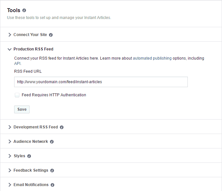Expand Email Notifications section chevron
Image resolution: width=222 pixels, height=191 pixels.
(x=10, y=185)
